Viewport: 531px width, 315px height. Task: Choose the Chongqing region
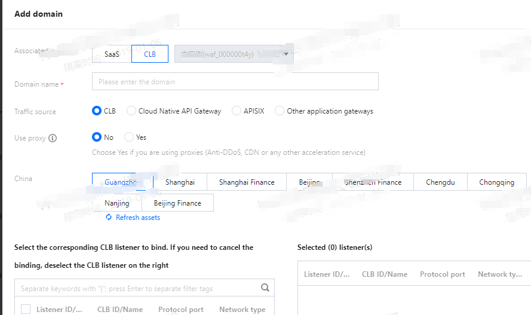(496, 182)
